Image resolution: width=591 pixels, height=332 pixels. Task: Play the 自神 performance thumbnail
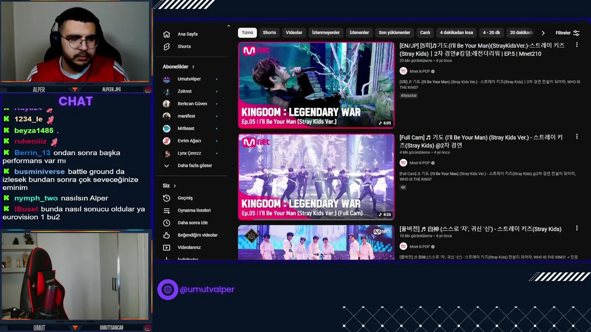click(316, 243)
